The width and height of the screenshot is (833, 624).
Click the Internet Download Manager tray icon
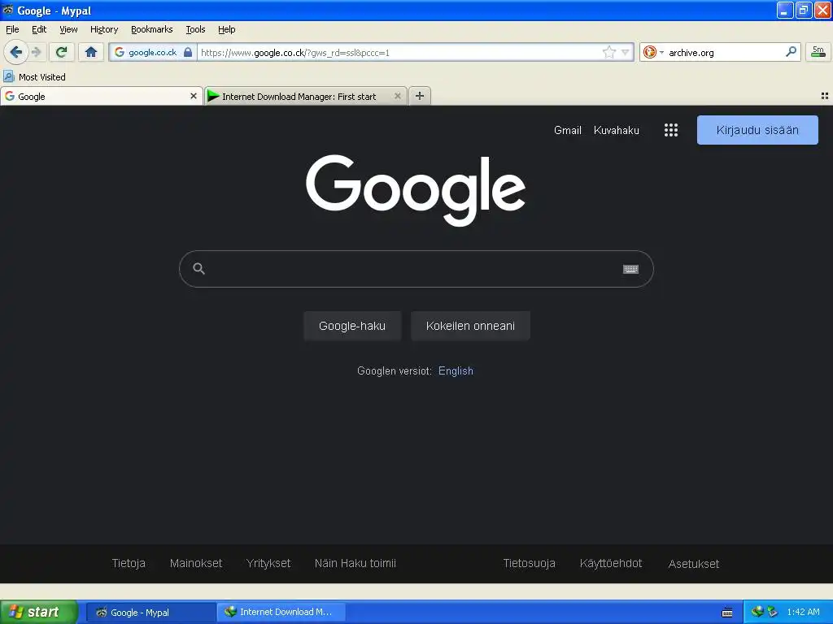pyautogui.click(x=757, y=612)
